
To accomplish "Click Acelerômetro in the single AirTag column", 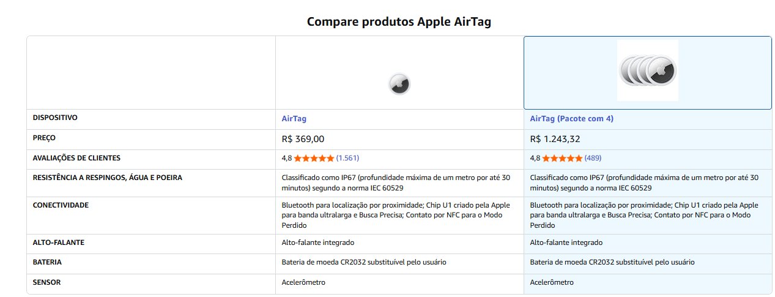I will coord(303,282).
